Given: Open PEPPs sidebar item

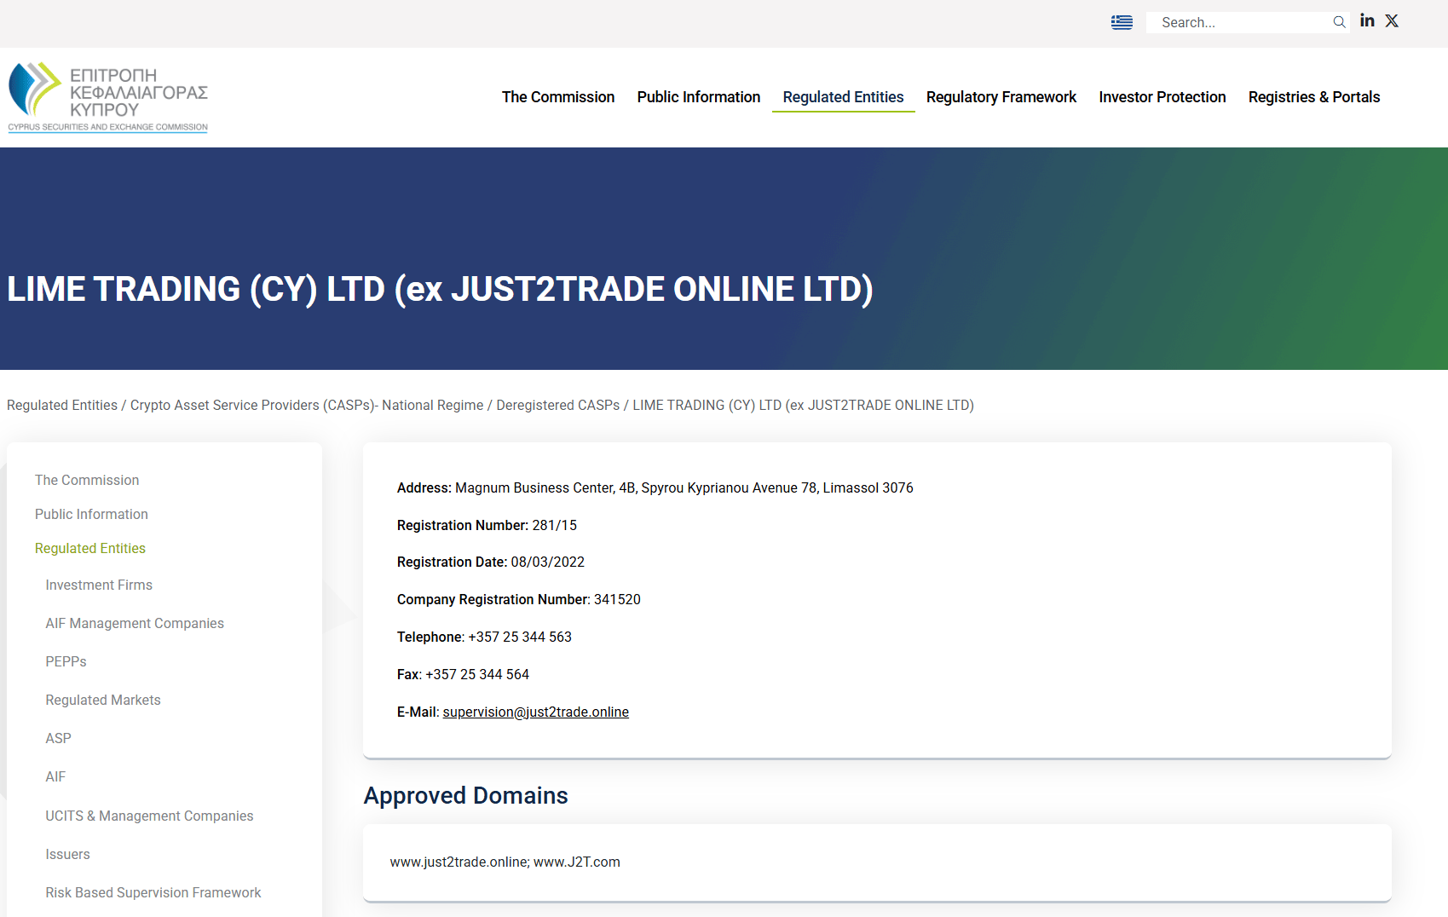Looking at the screenshot, I should [x=66, y=661].
